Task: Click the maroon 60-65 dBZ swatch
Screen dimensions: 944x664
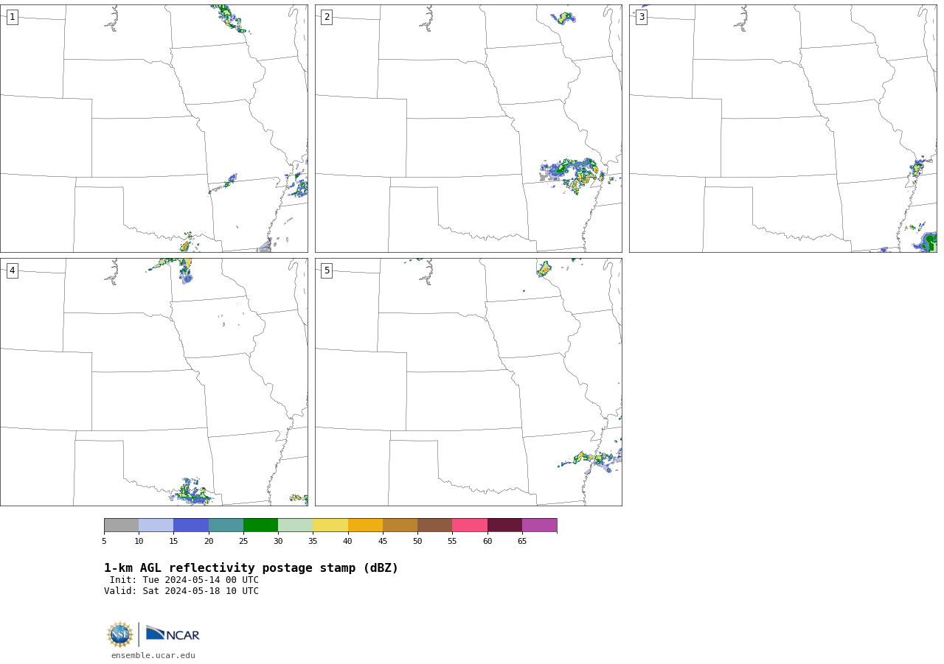Action: click(504, 525)
